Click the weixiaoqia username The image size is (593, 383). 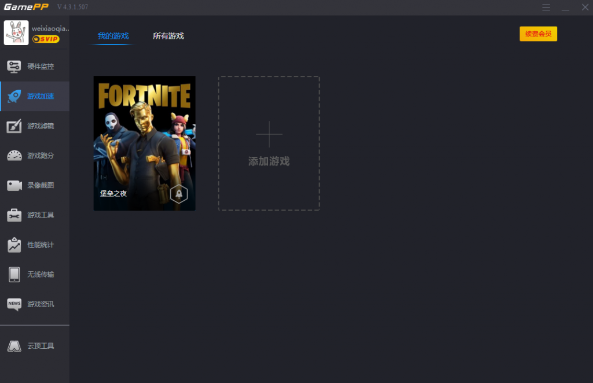(50, 28)
